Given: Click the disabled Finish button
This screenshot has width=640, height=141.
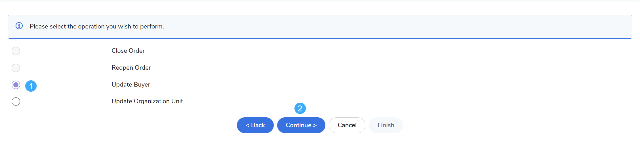Looking at the screenshot, I should [x=386, y=125].
